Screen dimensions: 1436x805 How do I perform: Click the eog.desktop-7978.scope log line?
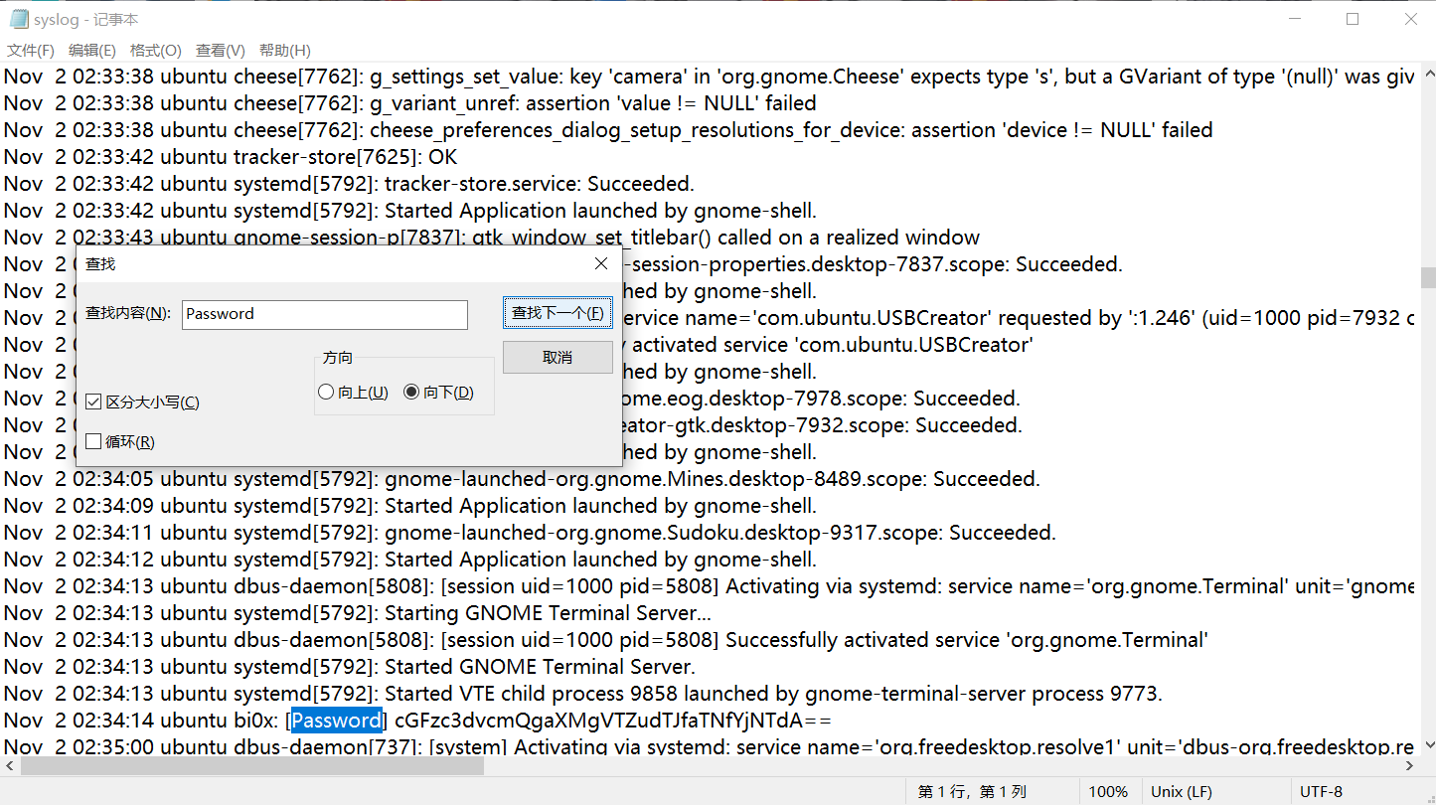(822, 399)
